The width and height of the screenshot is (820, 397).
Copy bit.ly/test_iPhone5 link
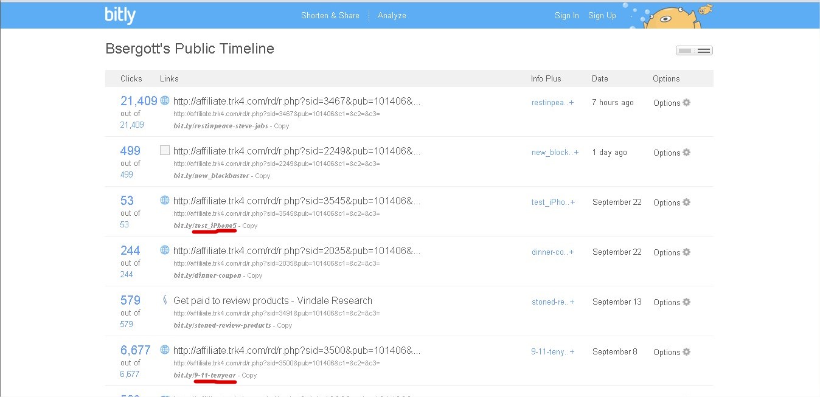click(250, 226)
